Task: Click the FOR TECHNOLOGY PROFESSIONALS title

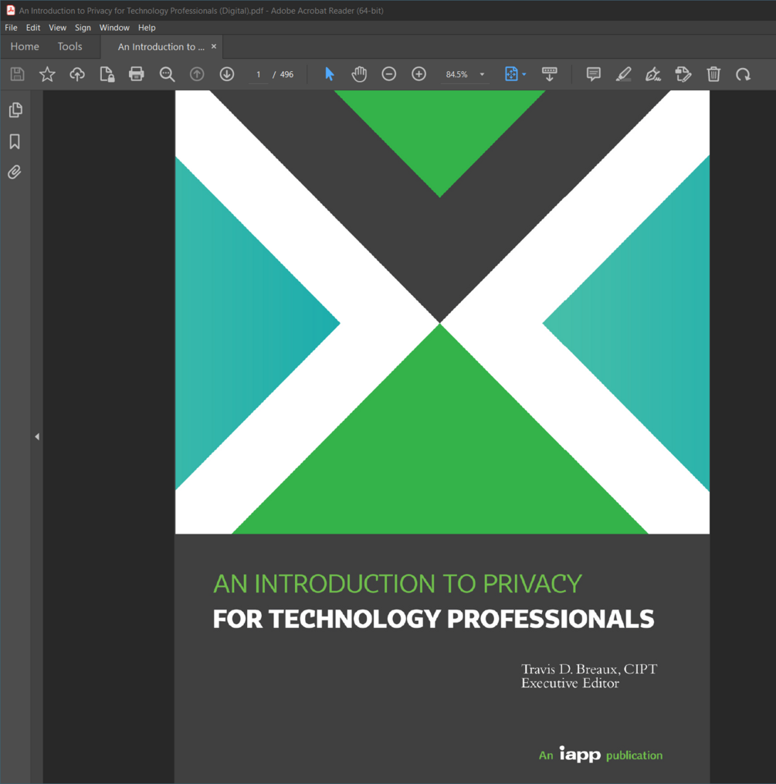Action: pyautogui.click(x=433, y=619)
